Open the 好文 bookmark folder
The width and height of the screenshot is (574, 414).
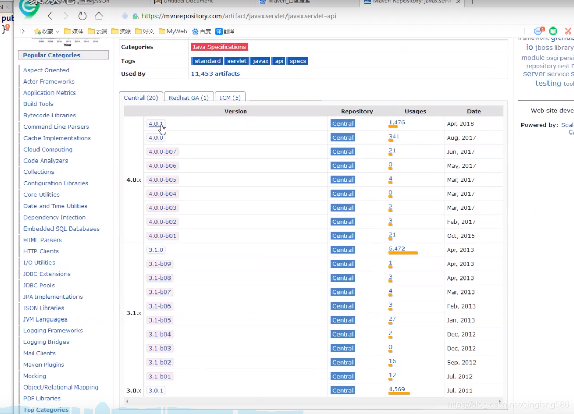tap(144, 31)
